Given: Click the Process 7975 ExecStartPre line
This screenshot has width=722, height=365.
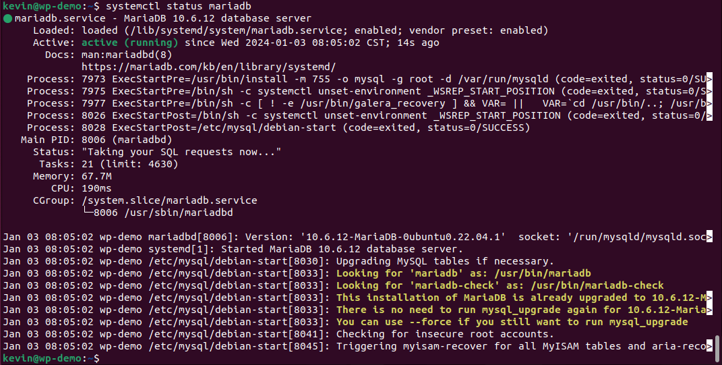Looking at the screenshot, I should (369, 91).
